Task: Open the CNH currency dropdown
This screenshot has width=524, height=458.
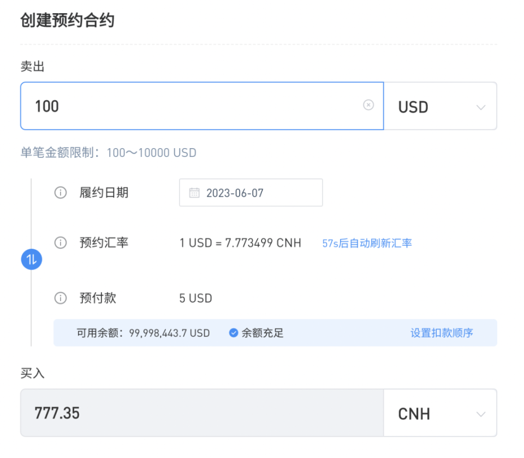Action: pos(440,413)
